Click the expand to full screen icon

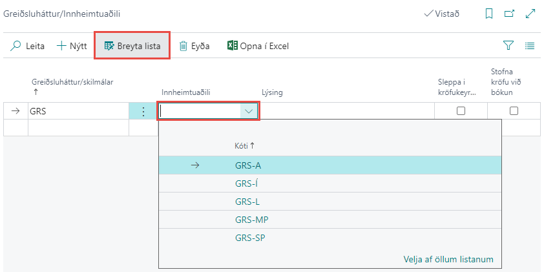(x=530, y=14)
